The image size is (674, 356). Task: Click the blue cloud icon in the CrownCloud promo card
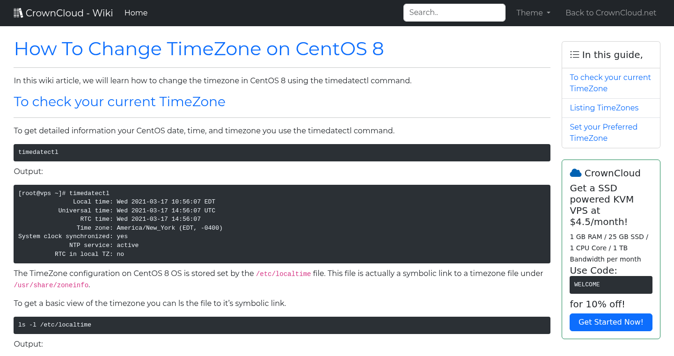pos(575,173)
